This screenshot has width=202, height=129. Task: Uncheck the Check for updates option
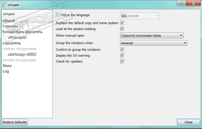(x=122, y=61)
